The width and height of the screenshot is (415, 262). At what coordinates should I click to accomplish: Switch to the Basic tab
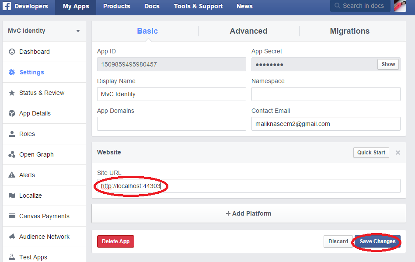(x=147, y=31)
